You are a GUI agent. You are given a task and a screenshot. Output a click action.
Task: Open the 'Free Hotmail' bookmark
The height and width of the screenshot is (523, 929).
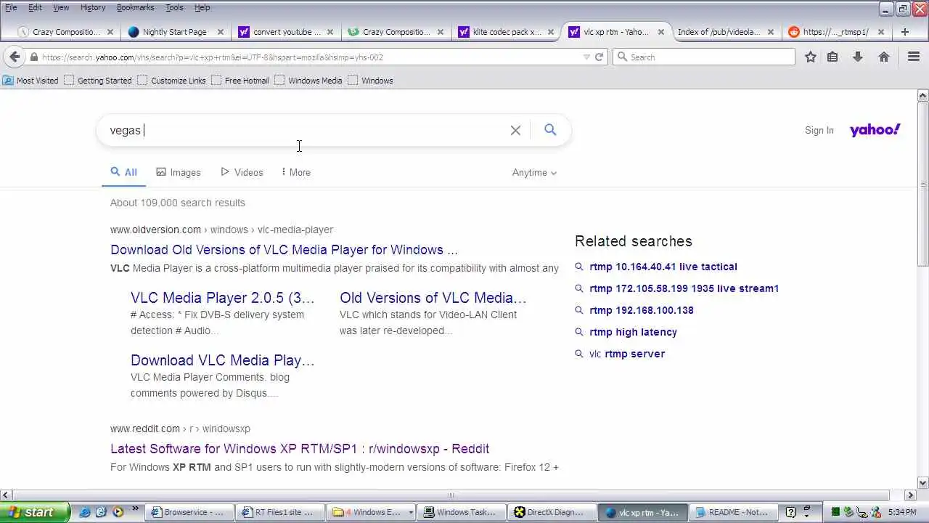240,81
